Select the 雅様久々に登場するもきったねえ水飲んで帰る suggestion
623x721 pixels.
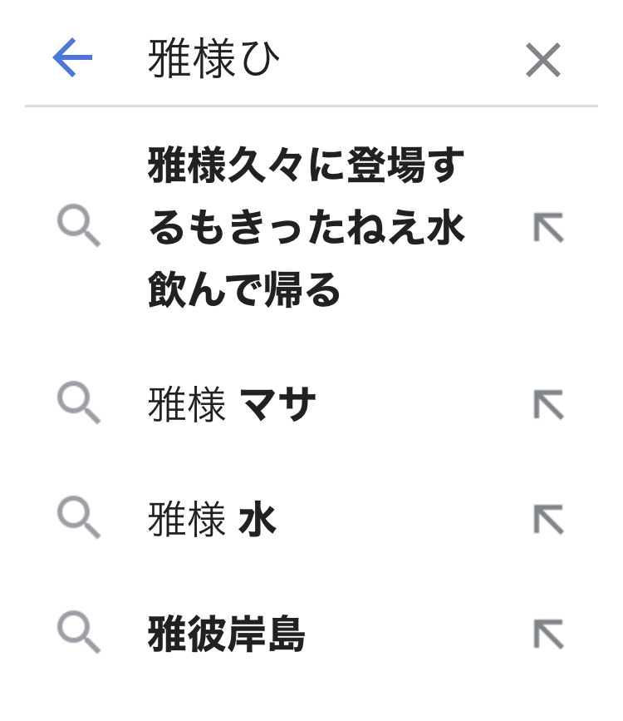306,227
